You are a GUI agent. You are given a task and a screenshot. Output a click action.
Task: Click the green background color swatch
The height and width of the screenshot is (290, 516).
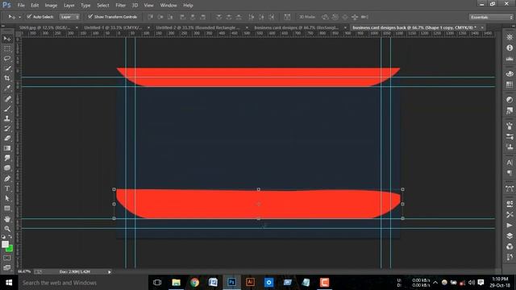click(x=10, y=249)
